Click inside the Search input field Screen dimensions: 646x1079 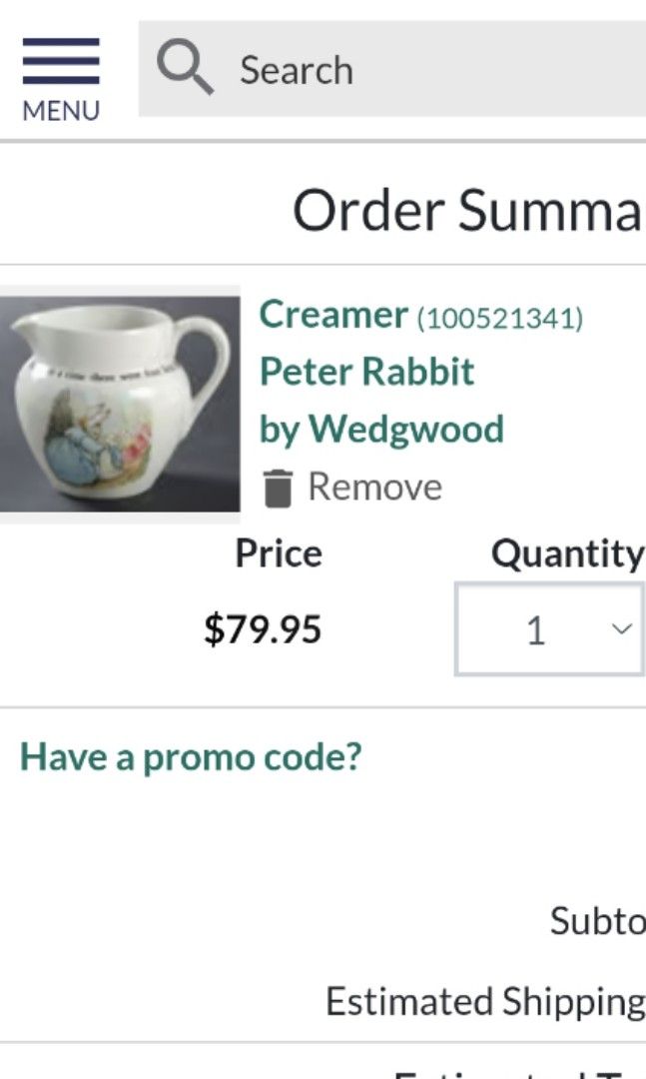click(399, 68)
